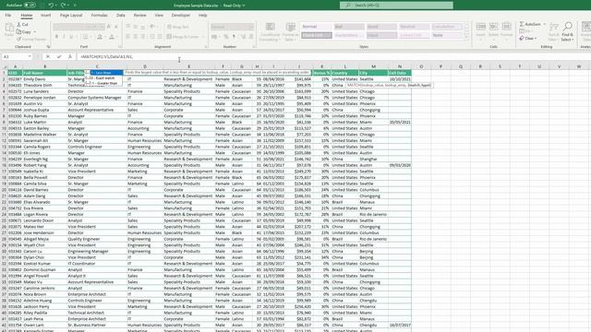This screenshot has height=332, width=591.
Task: Toggle Bold formatting
Action: pos(56,37)
